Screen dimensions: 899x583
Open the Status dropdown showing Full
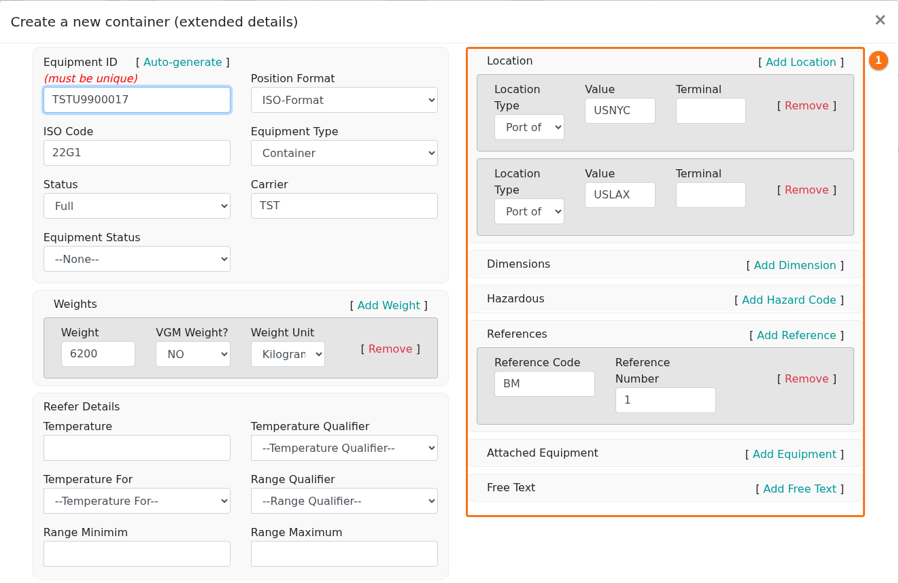[137, 206]
